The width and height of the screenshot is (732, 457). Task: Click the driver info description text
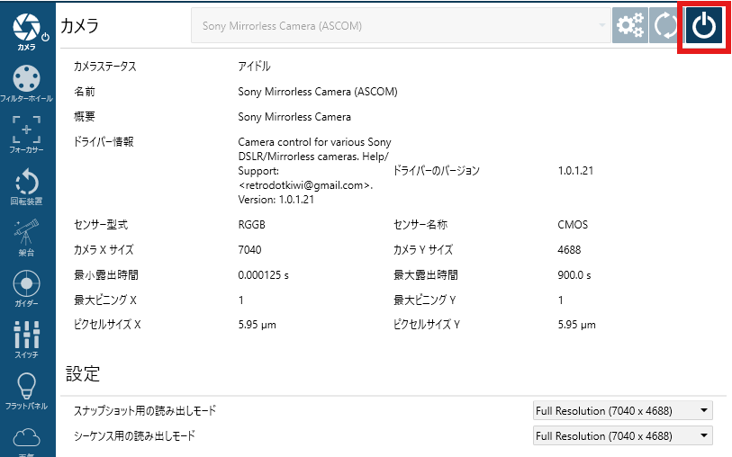(314, 171)
